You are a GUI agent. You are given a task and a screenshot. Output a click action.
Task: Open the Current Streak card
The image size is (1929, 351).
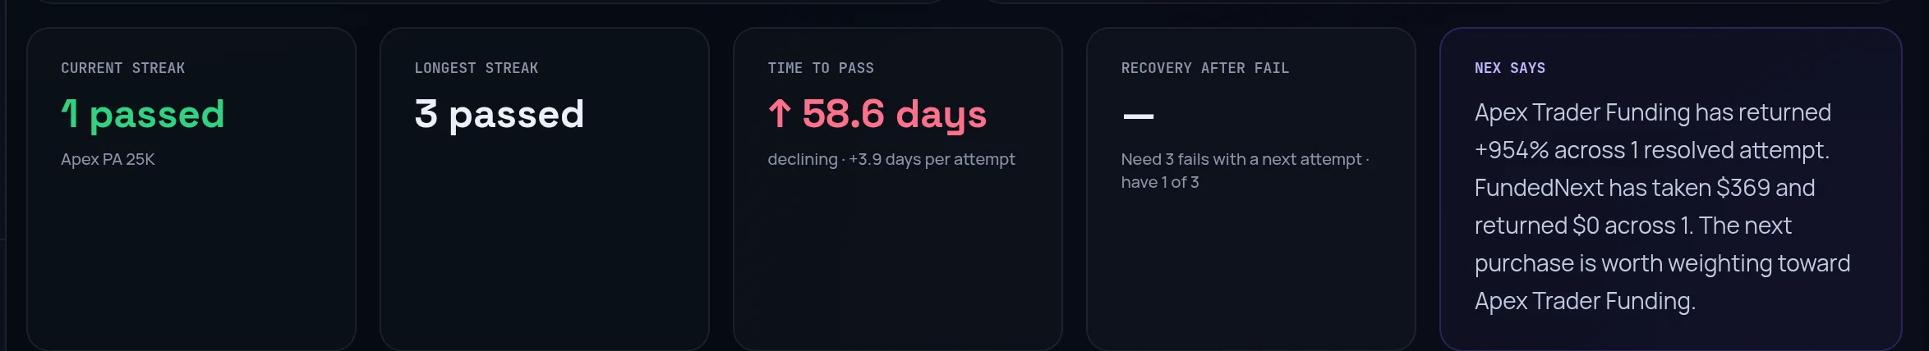point(191,189)
